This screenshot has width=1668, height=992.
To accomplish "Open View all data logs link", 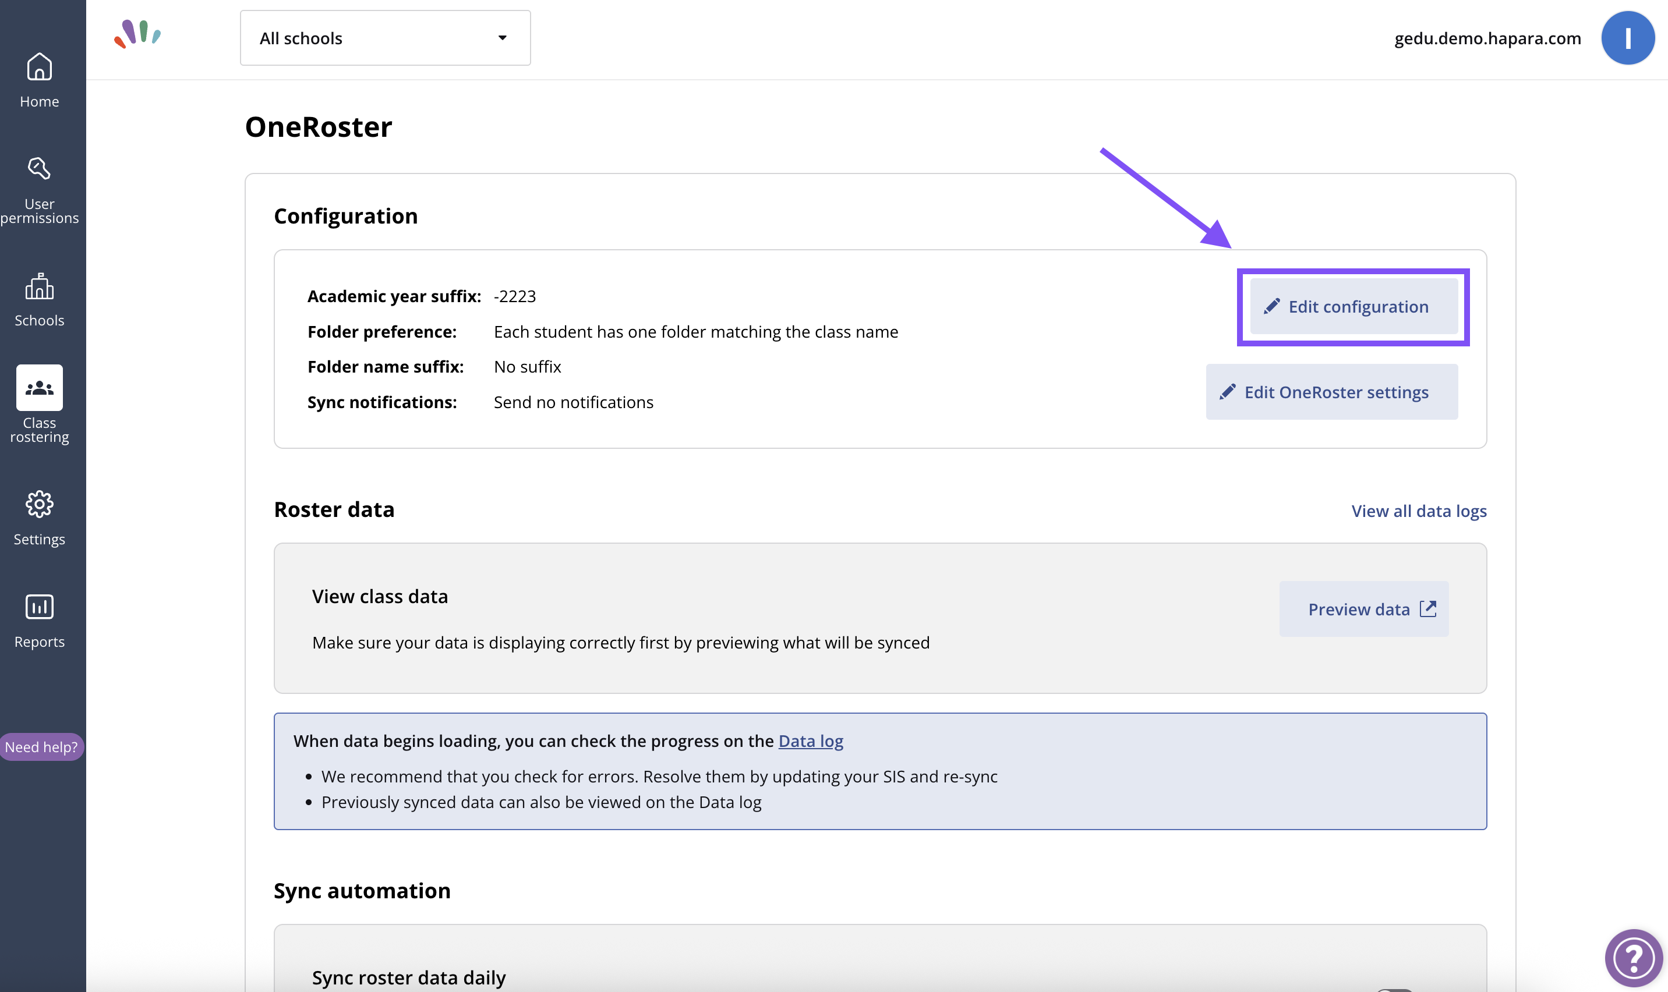I will pos(1419,511).
